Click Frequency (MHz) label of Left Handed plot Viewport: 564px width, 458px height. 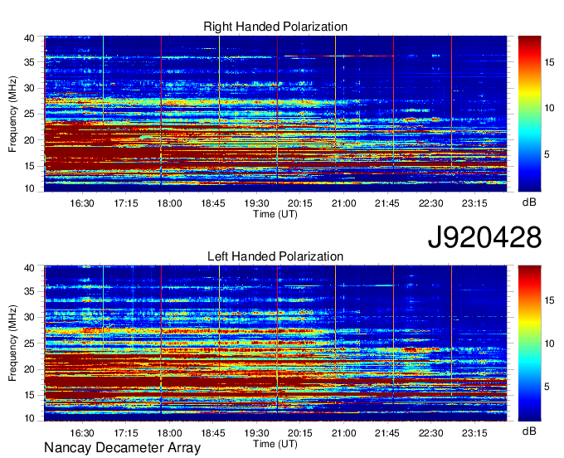[x=12, y=343]
